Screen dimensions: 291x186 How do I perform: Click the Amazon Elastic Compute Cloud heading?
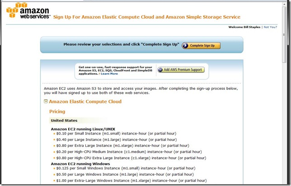click(x=85, y=102)
